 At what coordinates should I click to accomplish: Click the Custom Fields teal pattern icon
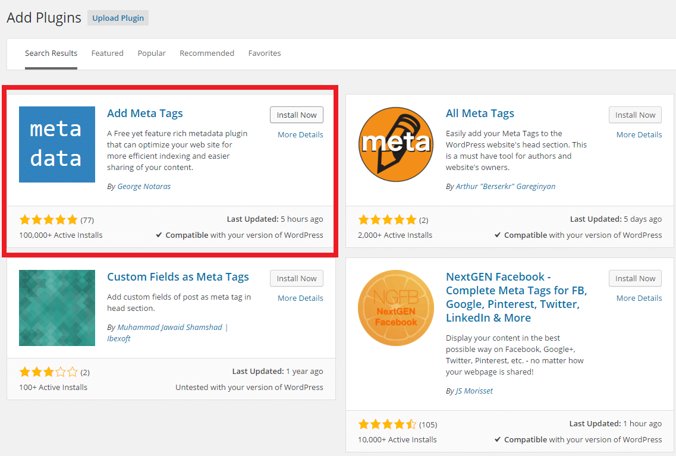tap(57, 308)
